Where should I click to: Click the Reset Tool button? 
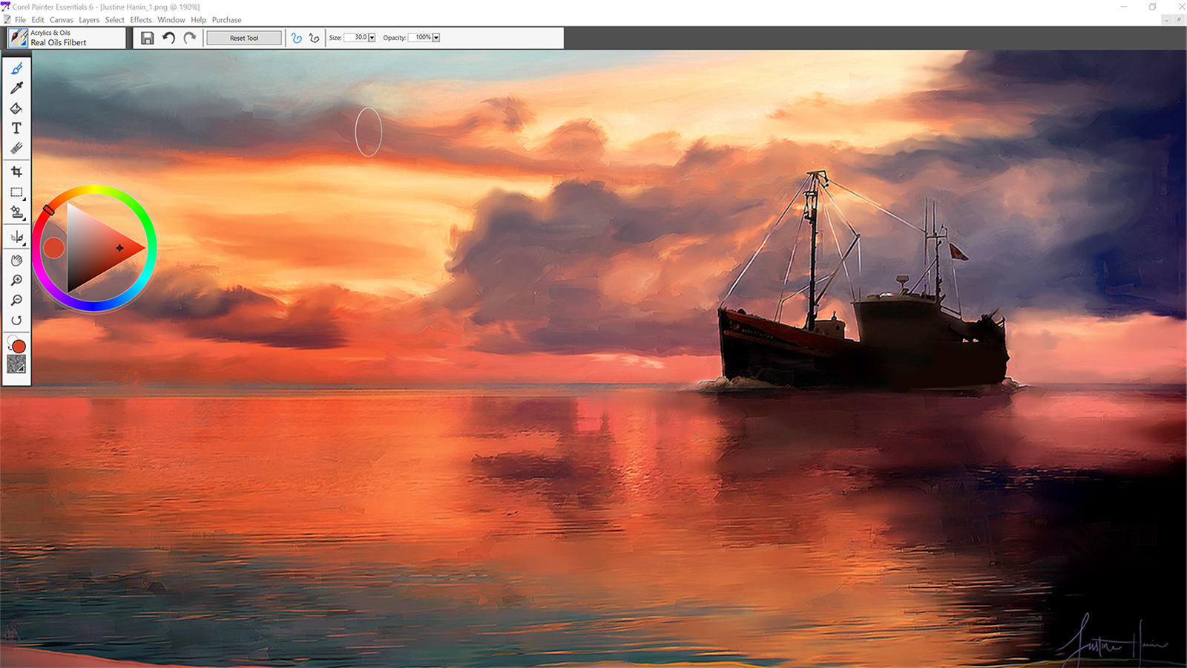click(244, 37)
